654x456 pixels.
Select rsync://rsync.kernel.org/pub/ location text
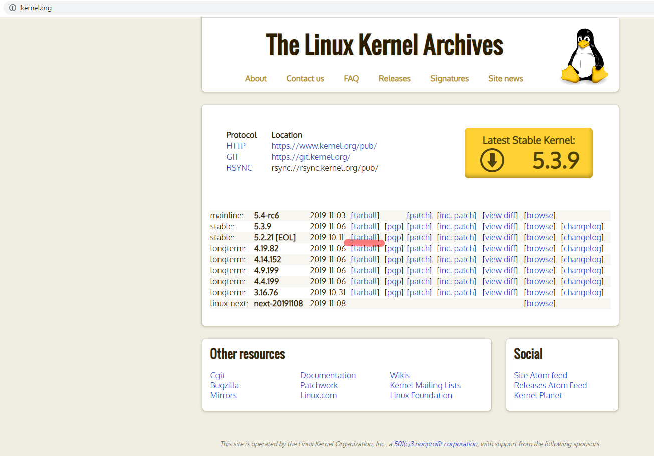point(325,168)
